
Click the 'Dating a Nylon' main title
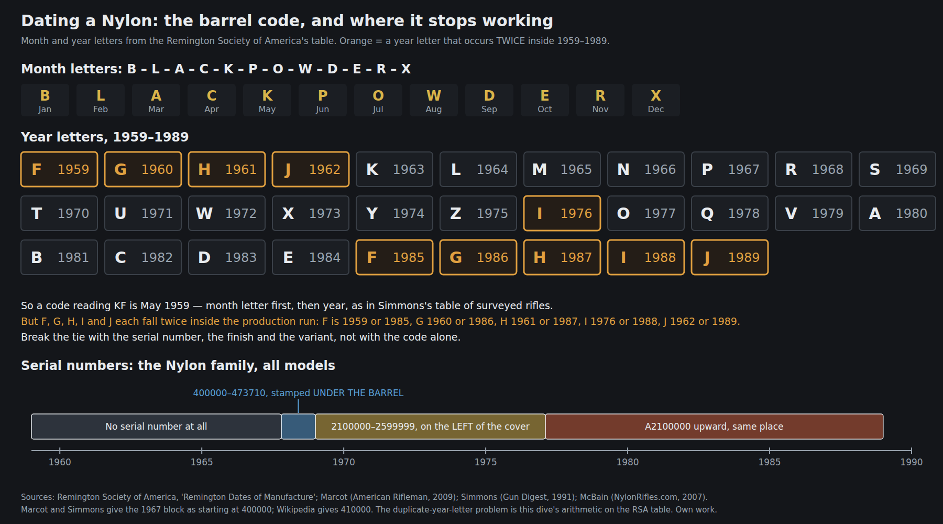287,20
